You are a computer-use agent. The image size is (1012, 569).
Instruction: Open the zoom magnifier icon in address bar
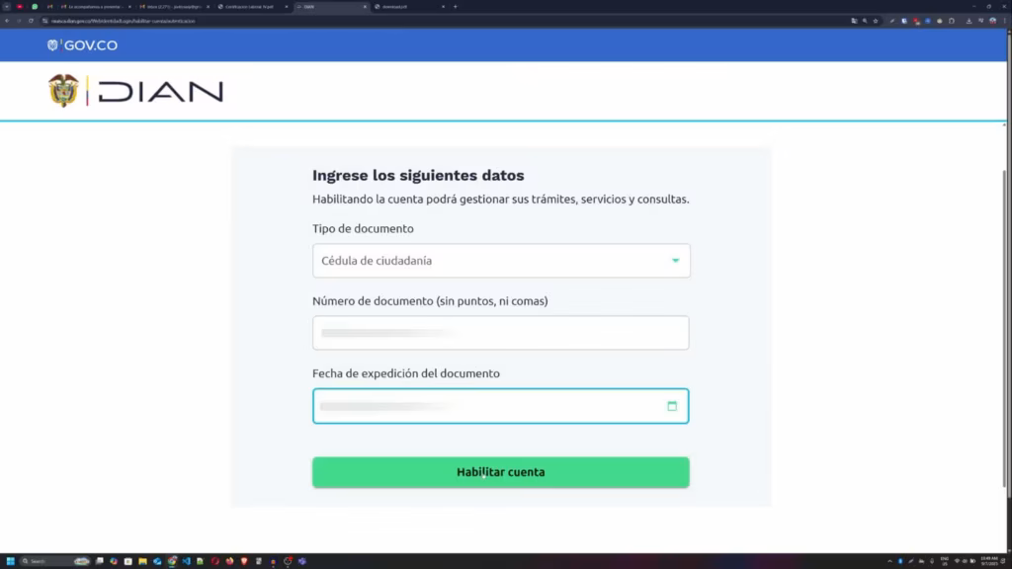pyautogui.click(x=865, y=21)
